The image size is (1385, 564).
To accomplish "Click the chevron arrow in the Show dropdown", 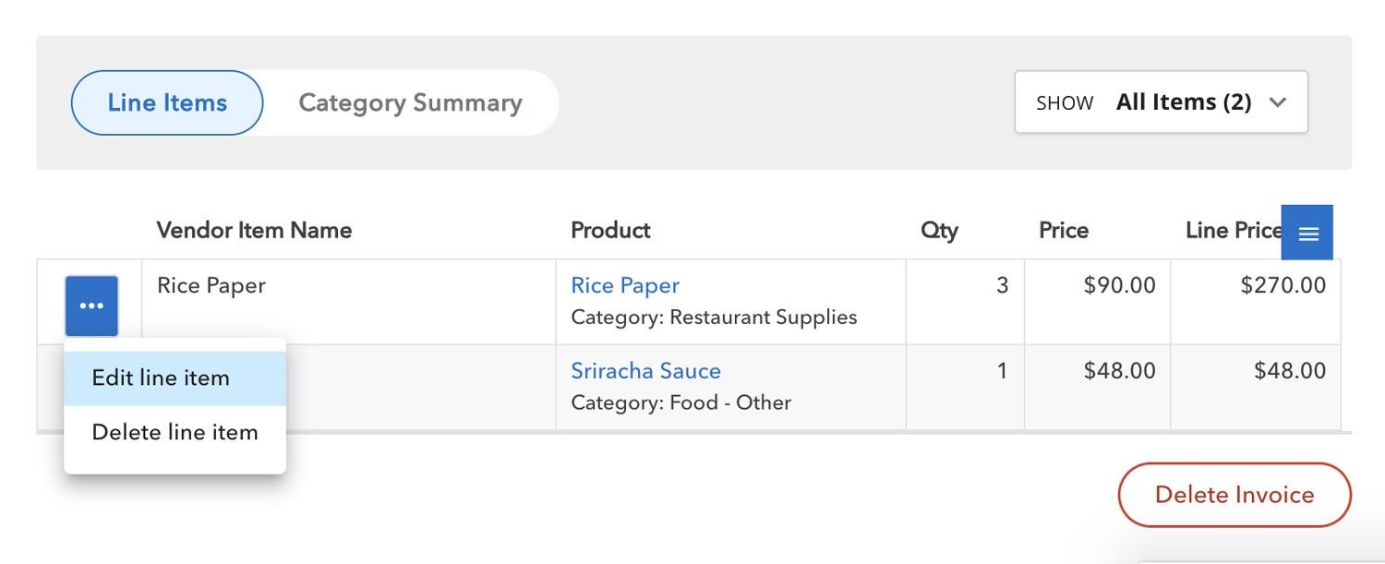I will (1278, 102).
